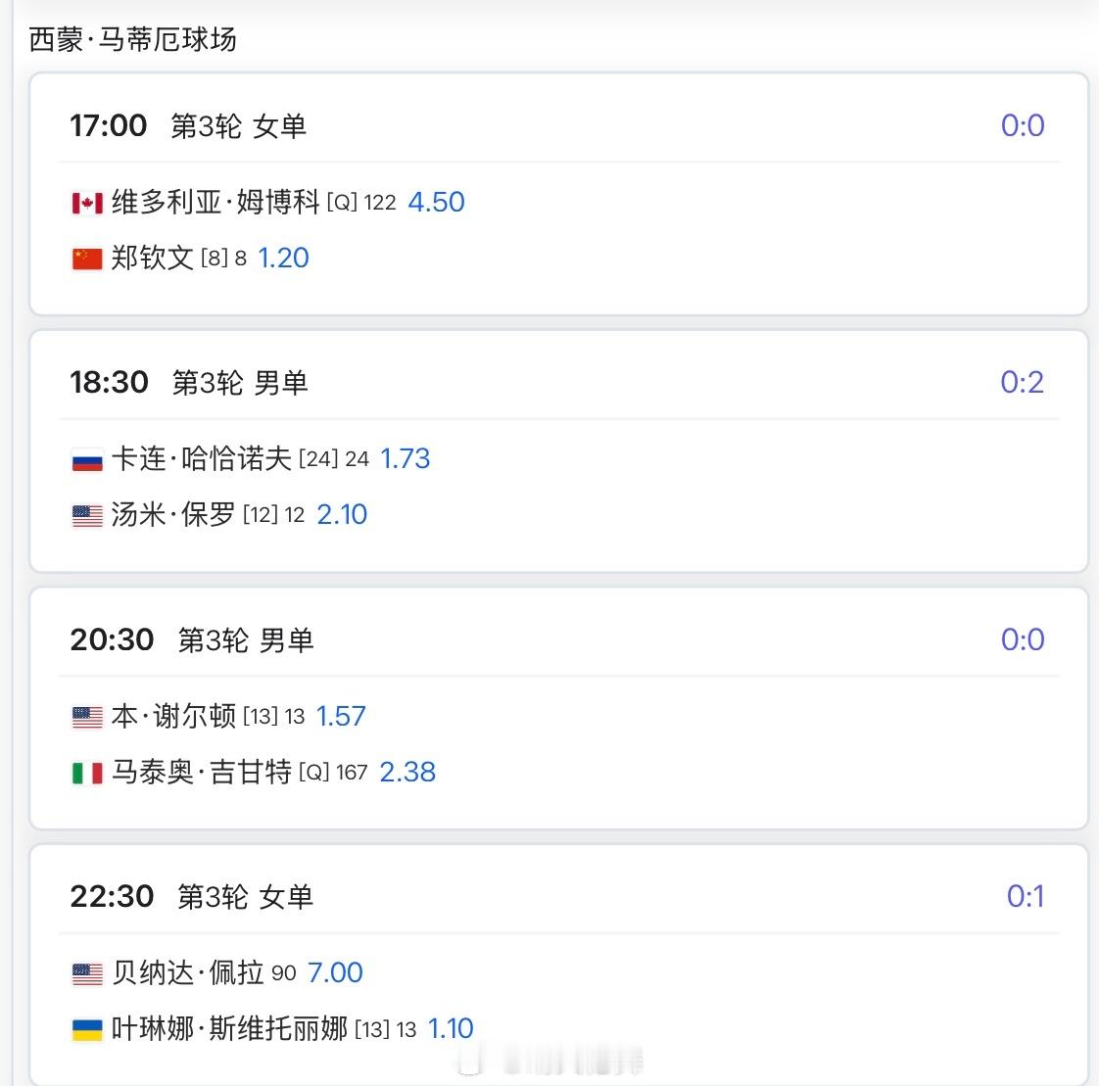Select odds 7.00 for 佩拉
The image size is (1099, 1086).
tap(335, 972)
